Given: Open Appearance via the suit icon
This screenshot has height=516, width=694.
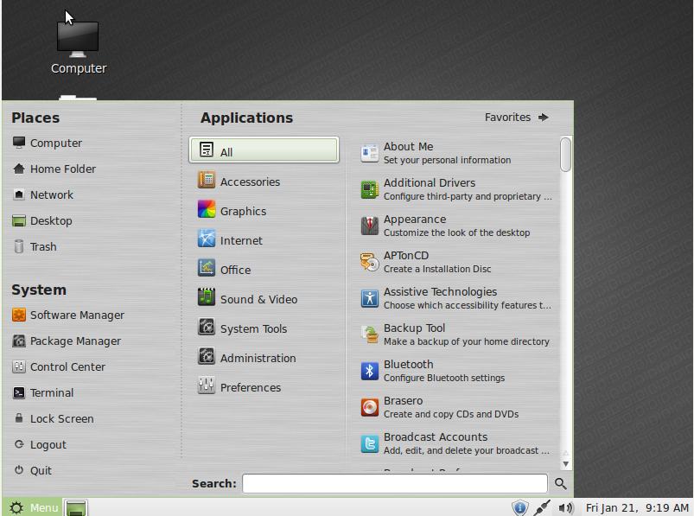Looking at the screenshot, I should pyautogui.click(x=370, y=226).
